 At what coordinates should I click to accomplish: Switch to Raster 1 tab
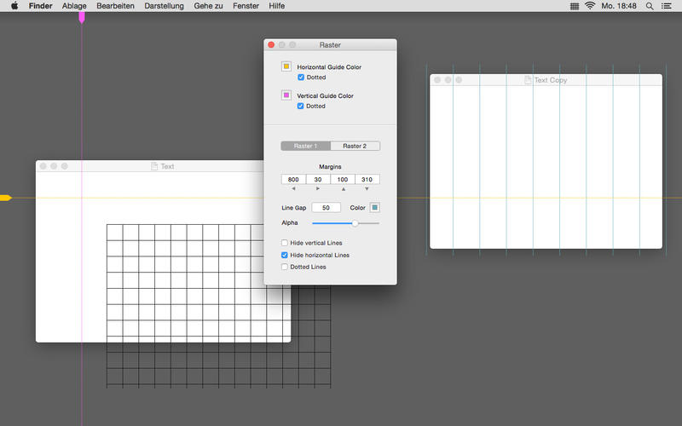(306, 146)
